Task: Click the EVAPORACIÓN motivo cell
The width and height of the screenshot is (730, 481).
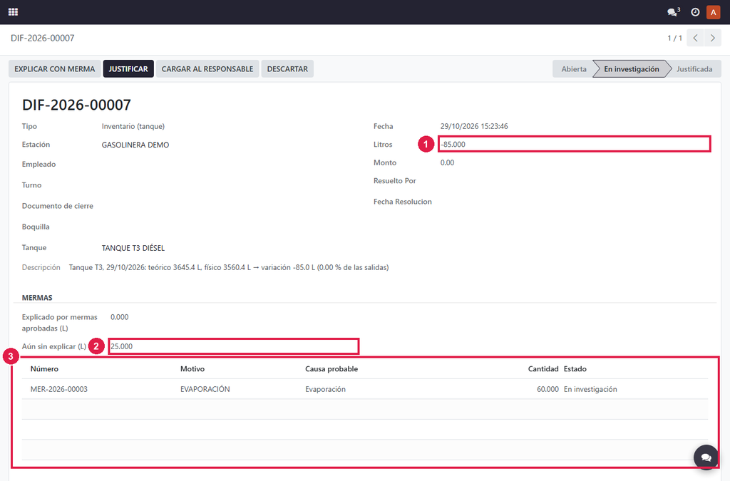Action: coord(205,389)
